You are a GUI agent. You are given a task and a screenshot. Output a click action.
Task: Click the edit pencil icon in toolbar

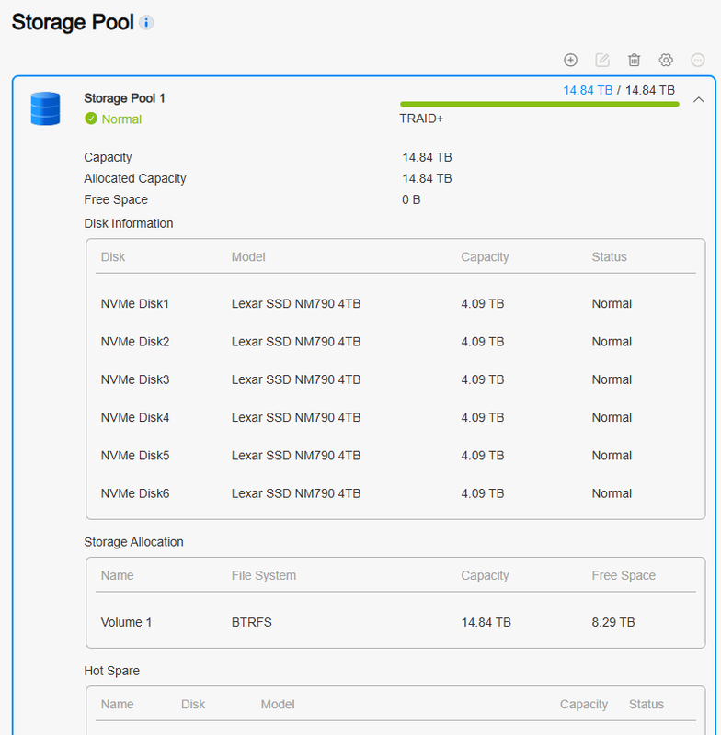602,60
